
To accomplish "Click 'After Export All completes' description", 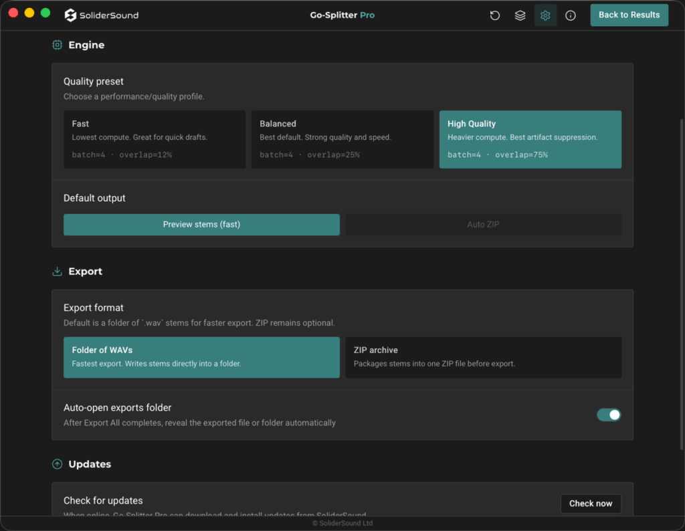I will tap(199, 423).
